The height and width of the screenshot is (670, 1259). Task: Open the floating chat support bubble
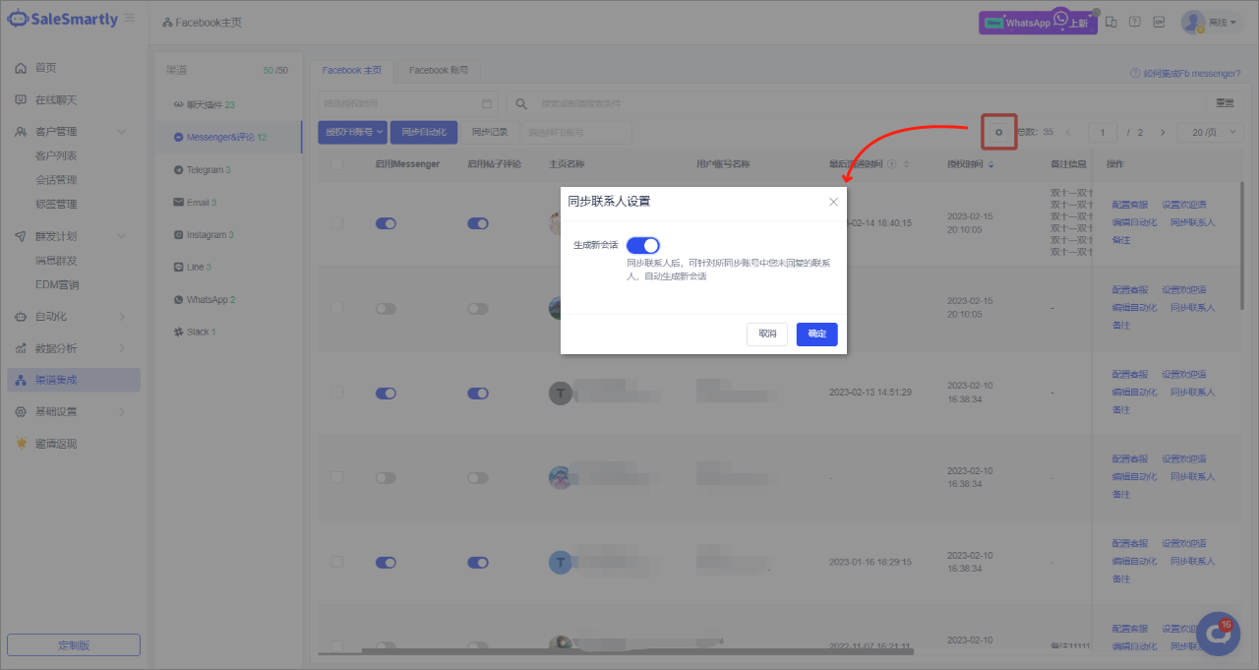1218,634
